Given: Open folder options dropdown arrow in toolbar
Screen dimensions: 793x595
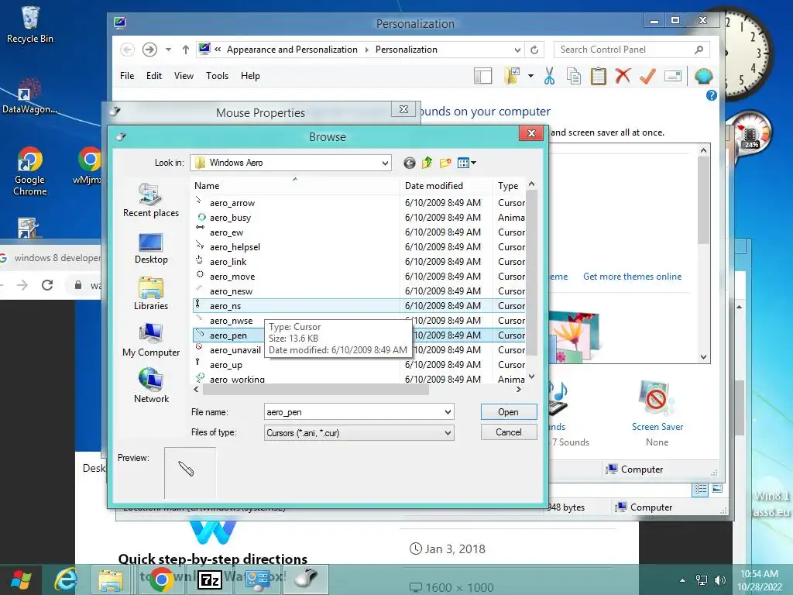Looking at the screenshot, I should [x=530, y=76].
